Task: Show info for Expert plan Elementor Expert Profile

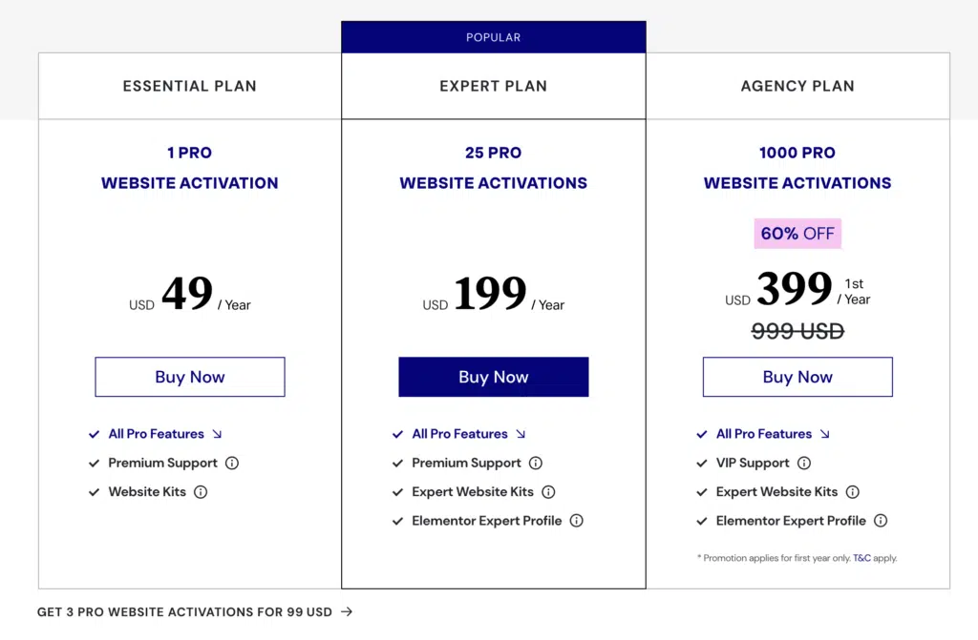Action: coord(576,521)
